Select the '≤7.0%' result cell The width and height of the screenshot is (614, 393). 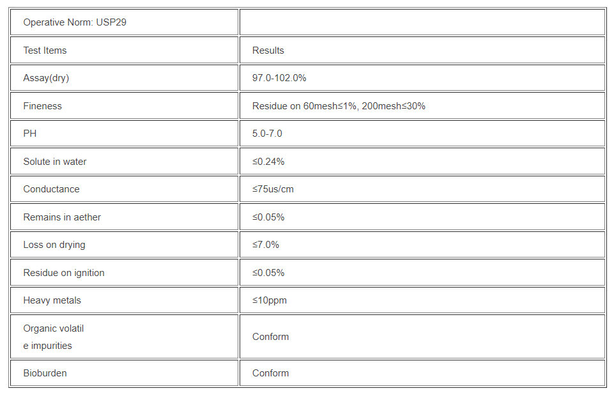266,245
